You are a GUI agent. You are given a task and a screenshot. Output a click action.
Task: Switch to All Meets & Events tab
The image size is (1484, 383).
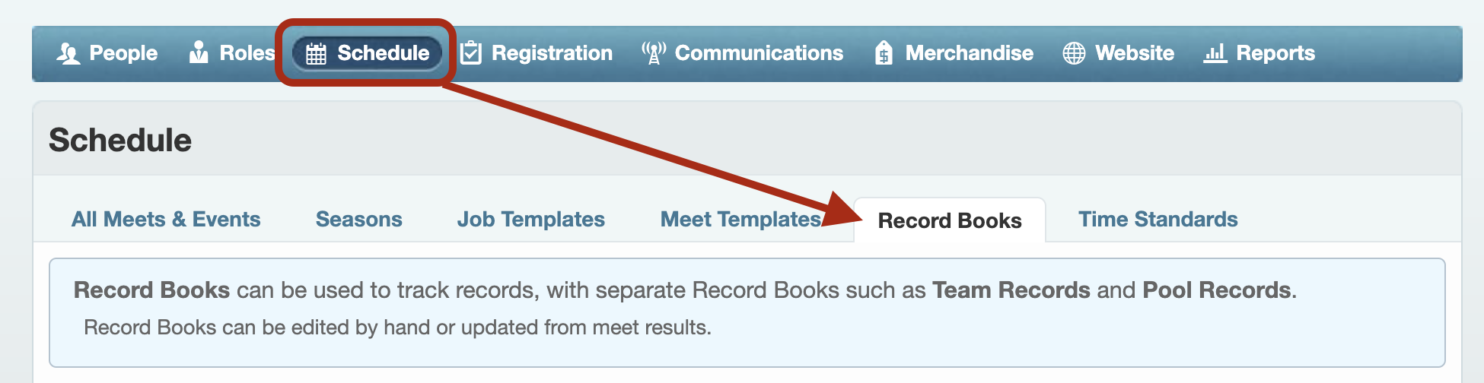click(166, 220)
